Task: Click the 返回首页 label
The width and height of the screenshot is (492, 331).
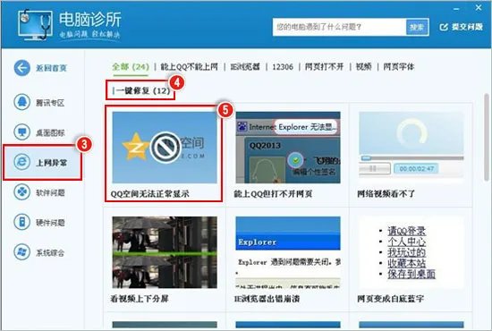Action: [52, 68]
